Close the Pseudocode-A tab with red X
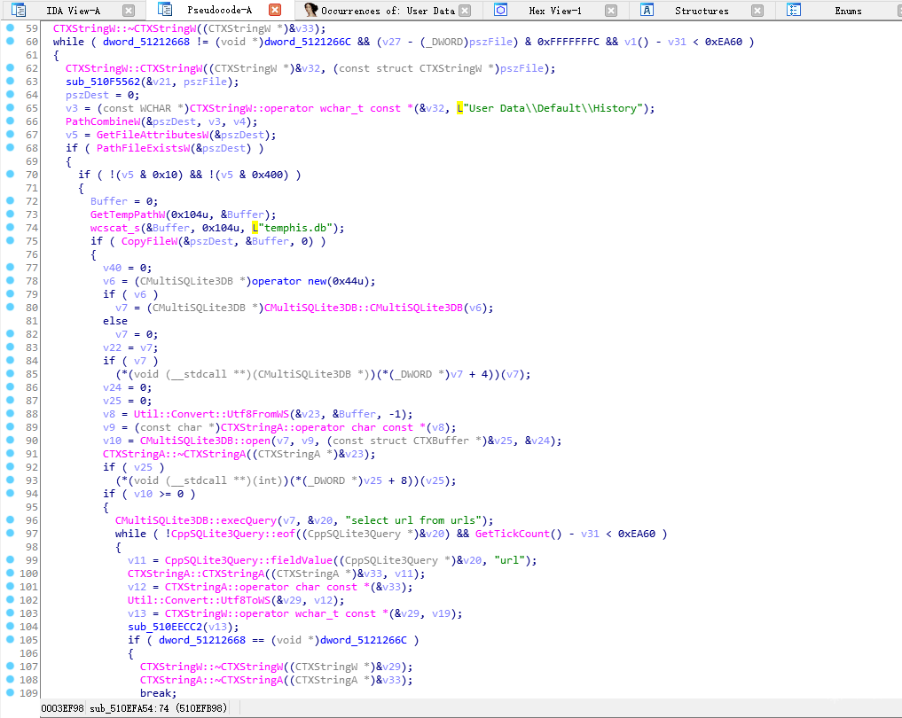The height and width of the screenshot is (718, 902). (x=275, y=10)
